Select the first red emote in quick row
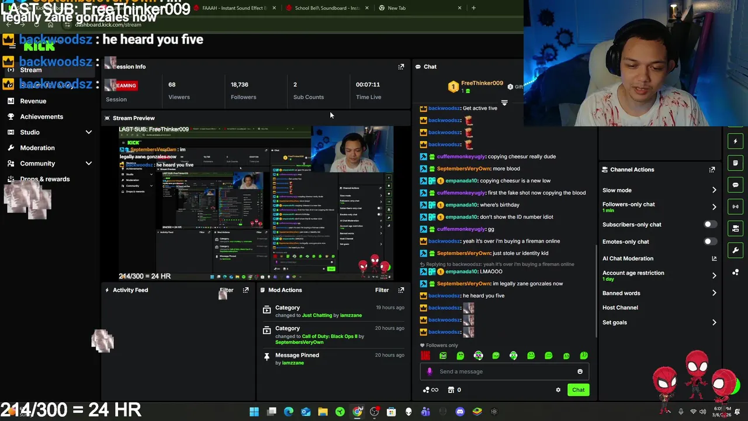The height and width of the screenshot is (421, 748). coord(425,356)
